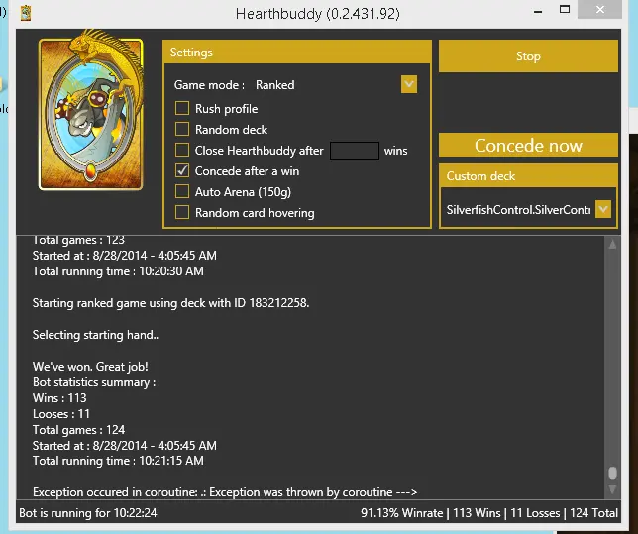Click log line 'We've won. Great job!'
The width and height of the screenshot is (638, 534).
[x=90, y=367]
